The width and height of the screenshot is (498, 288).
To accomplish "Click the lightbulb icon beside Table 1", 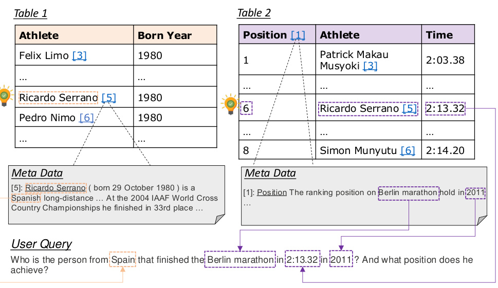I will (x=5, y=95).
